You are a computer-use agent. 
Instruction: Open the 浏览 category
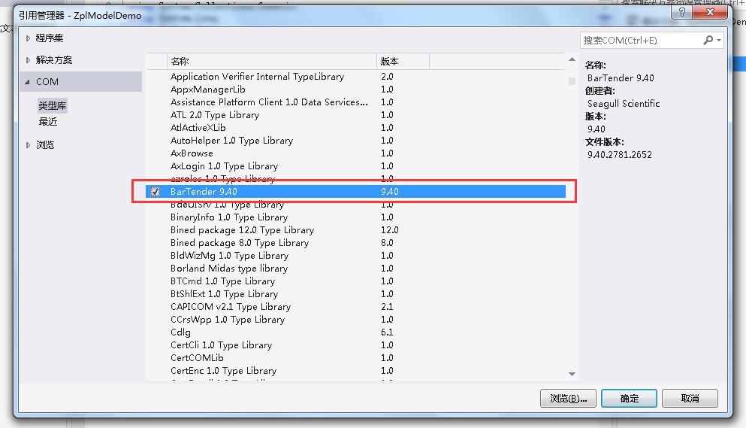point(45,145)
